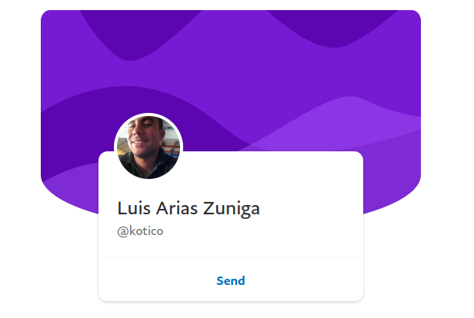Select the Luis Arias Zuniga name heading
Screen dimensions: 474x318
click(189, 208)
